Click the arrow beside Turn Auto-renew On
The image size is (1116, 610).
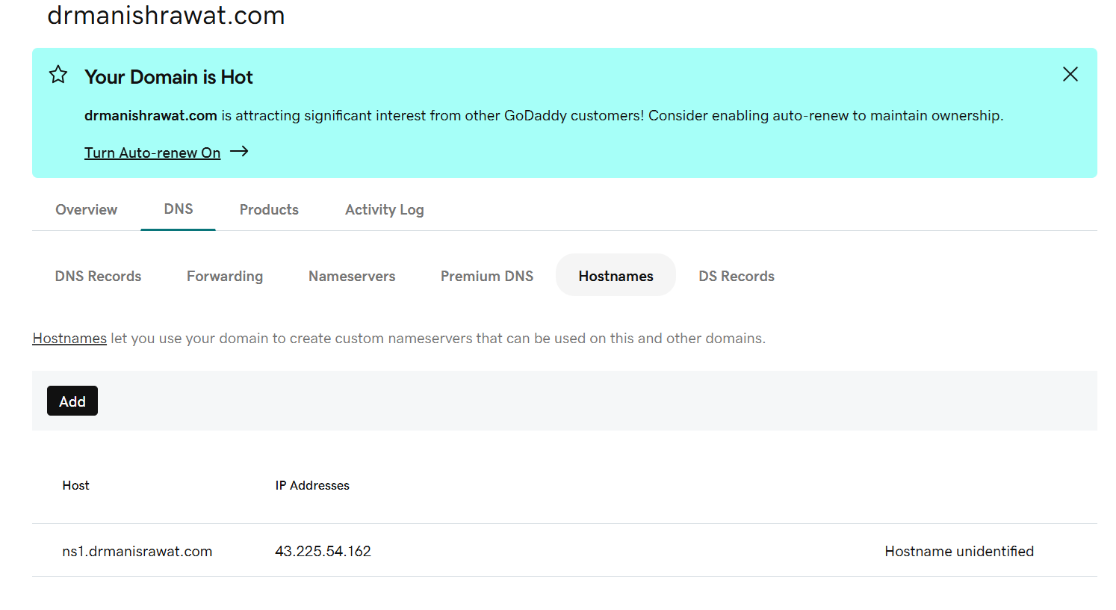click(239, 152)
